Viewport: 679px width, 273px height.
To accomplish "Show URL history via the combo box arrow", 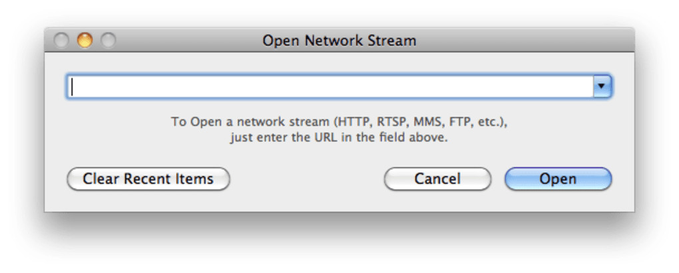I will [602, 87].
